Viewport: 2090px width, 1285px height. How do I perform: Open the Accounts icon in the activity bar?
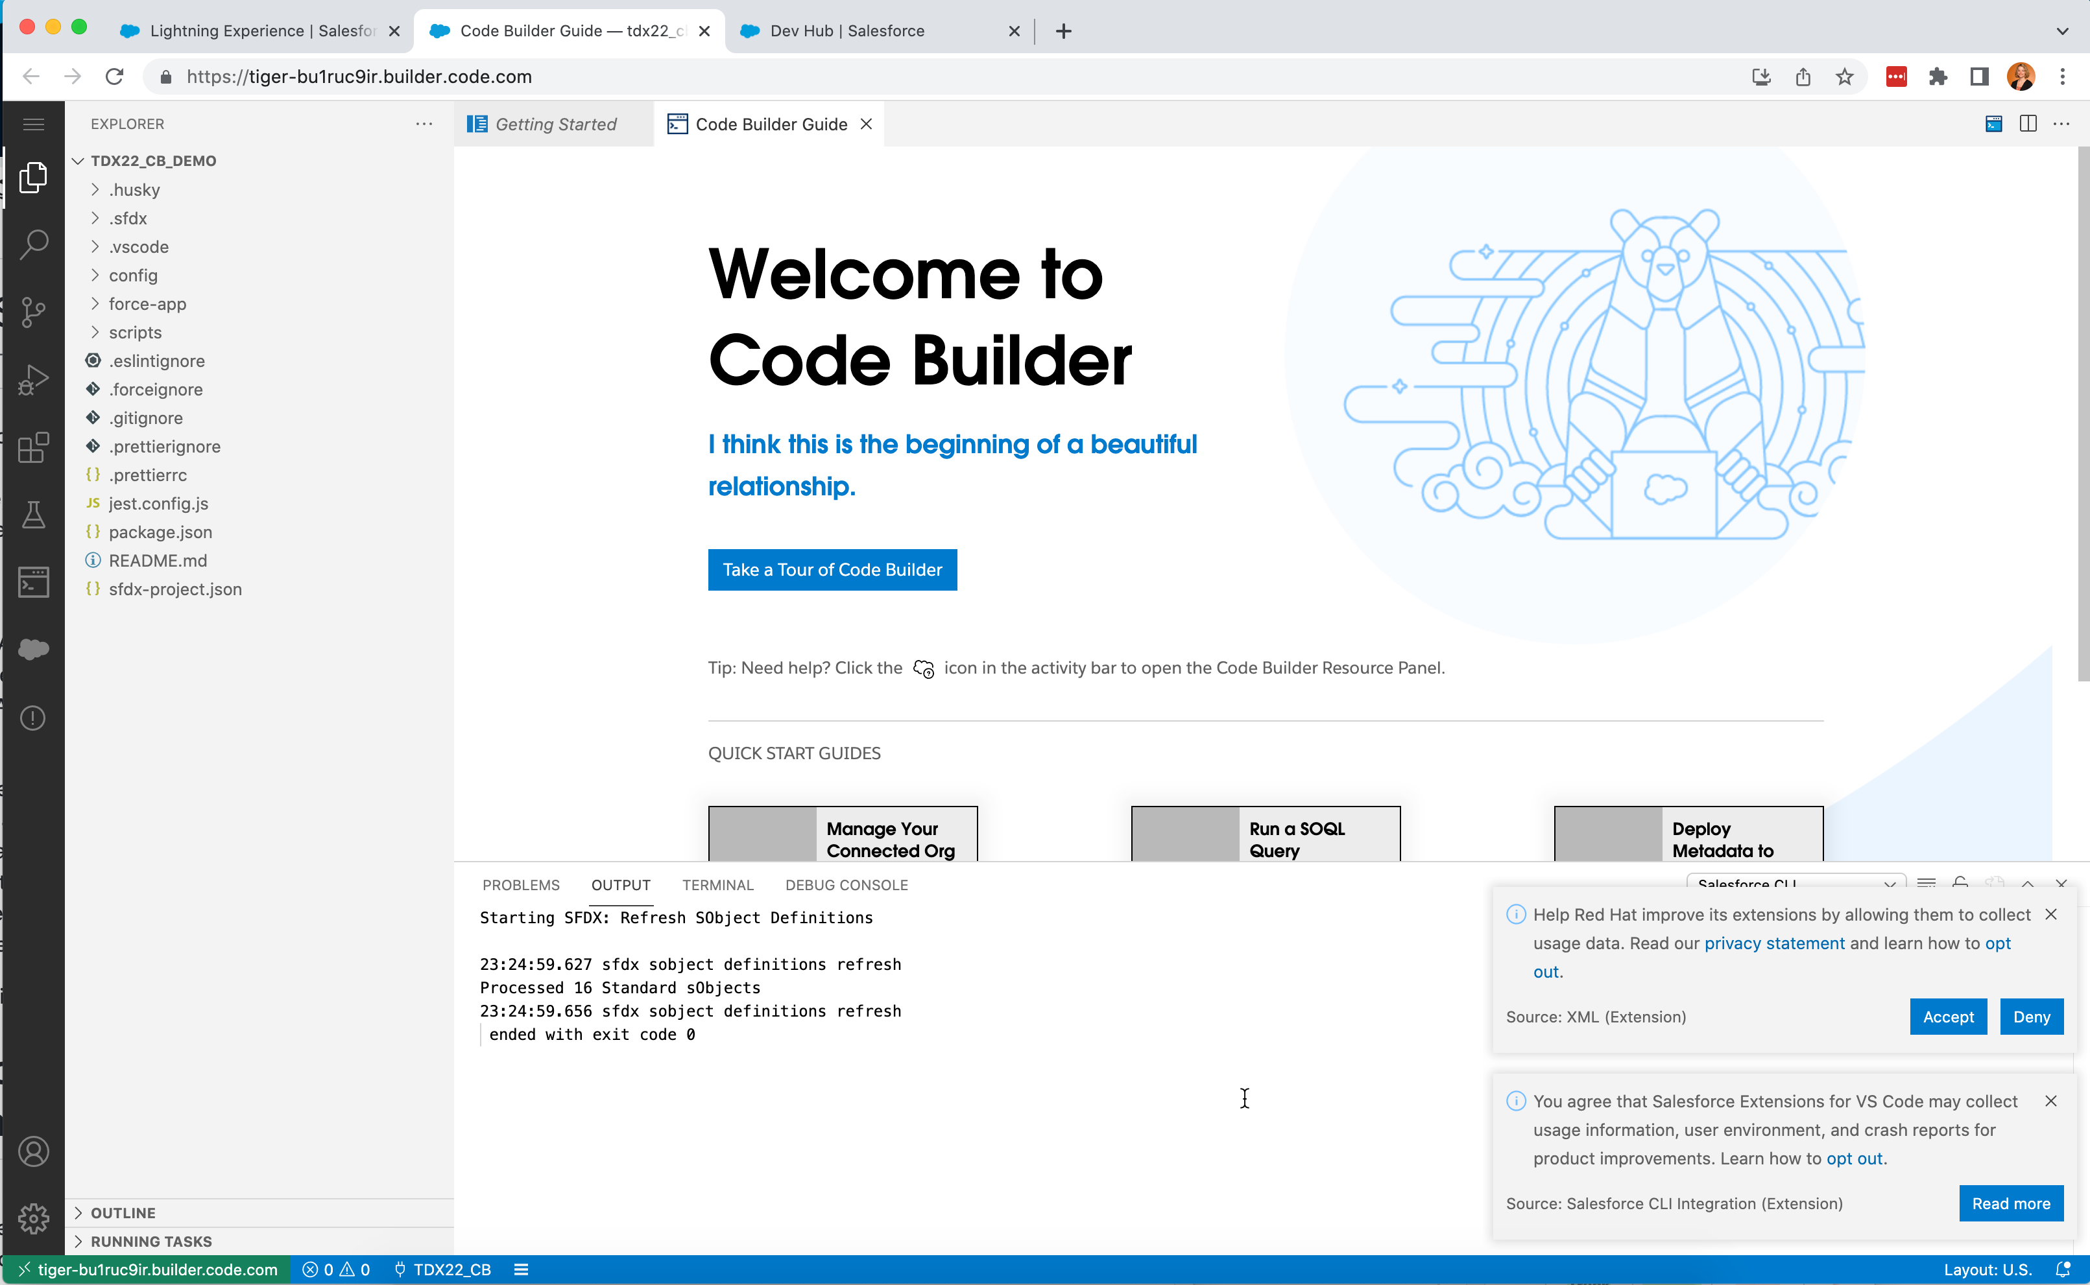click(34, 1151)
